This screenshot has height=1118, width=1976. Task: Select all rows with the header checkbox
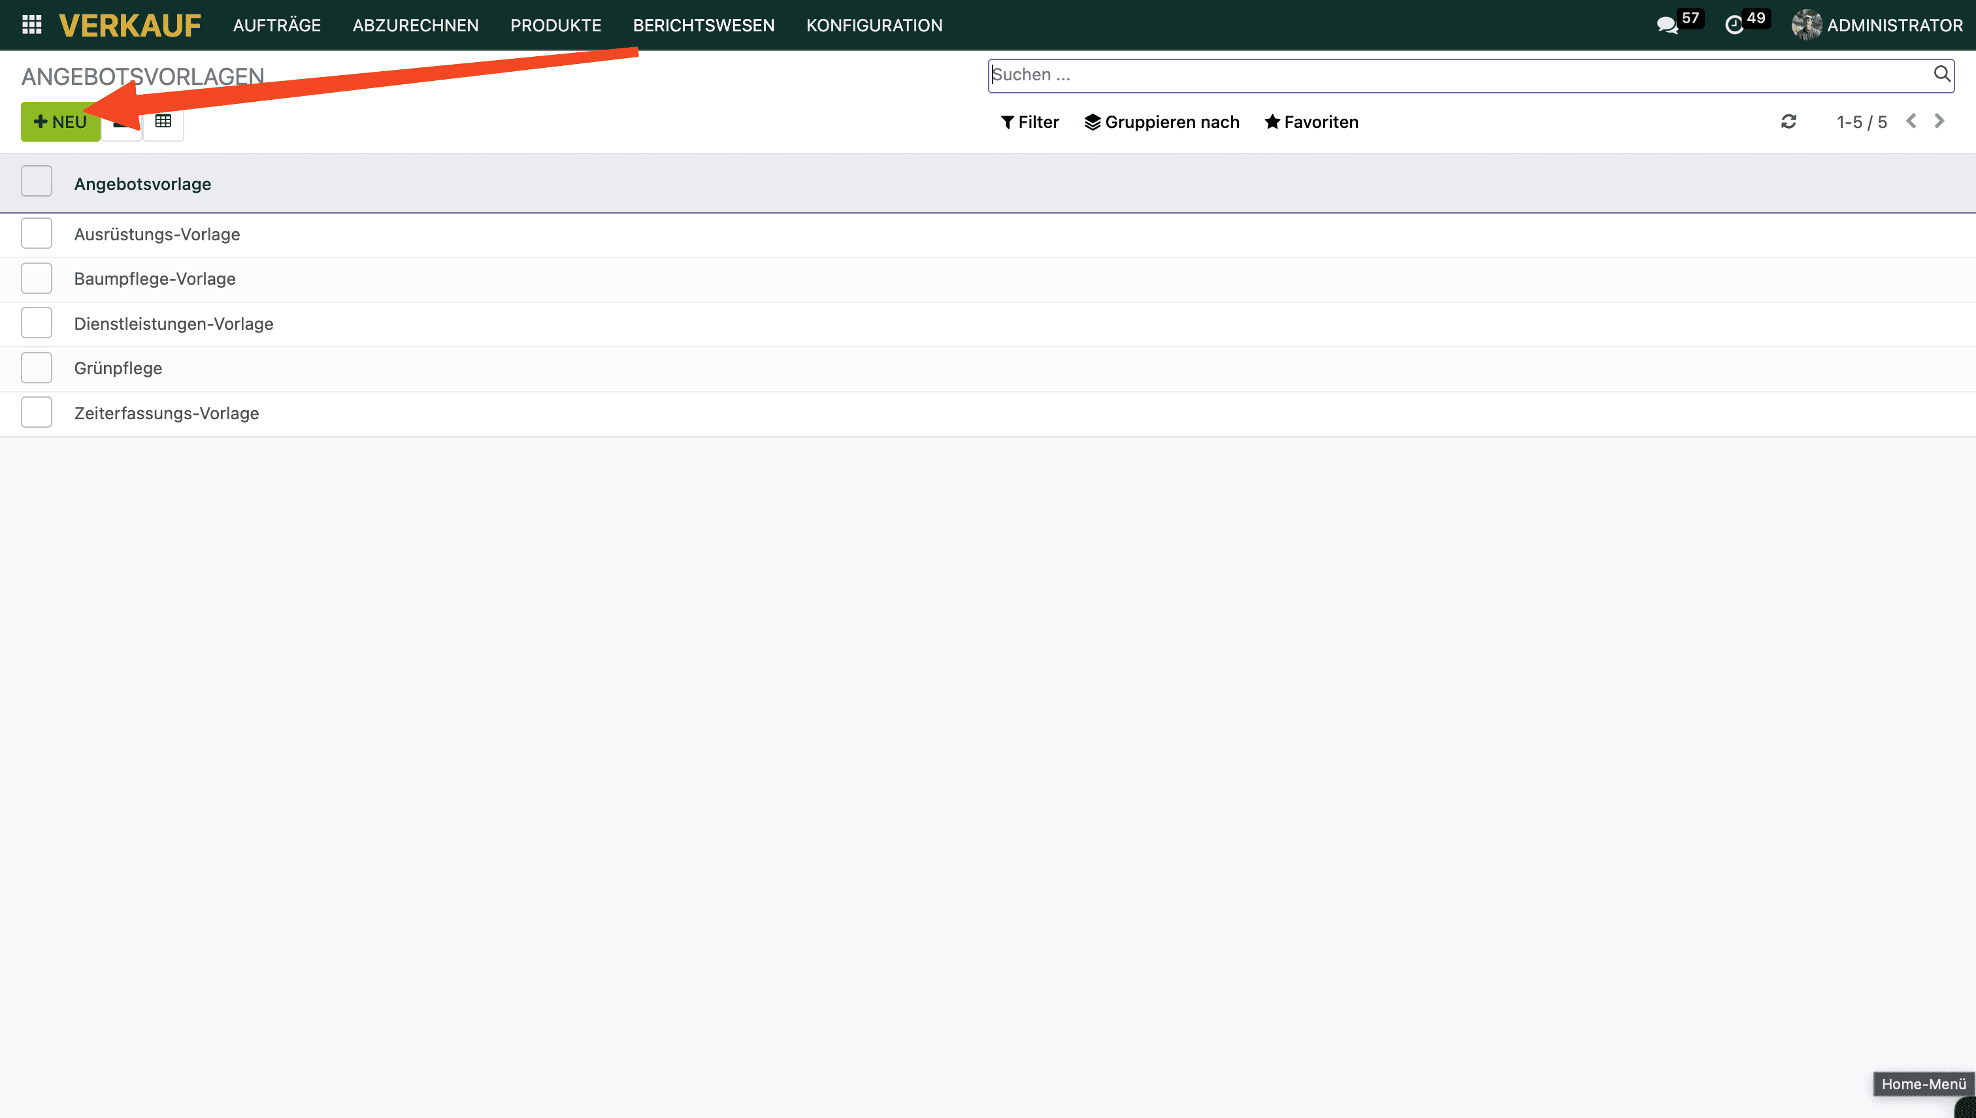pyautogui.click(x=36, y=182)
